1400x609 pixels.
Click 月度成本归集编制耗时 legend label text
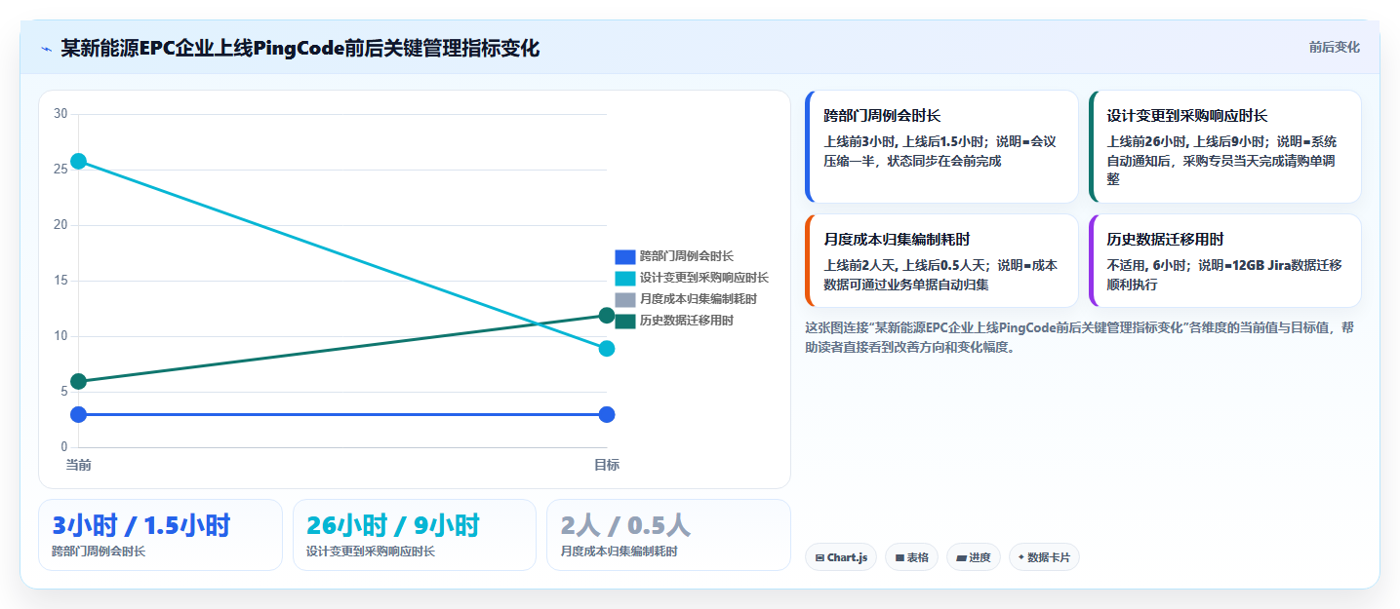click(x=699, y=299)
